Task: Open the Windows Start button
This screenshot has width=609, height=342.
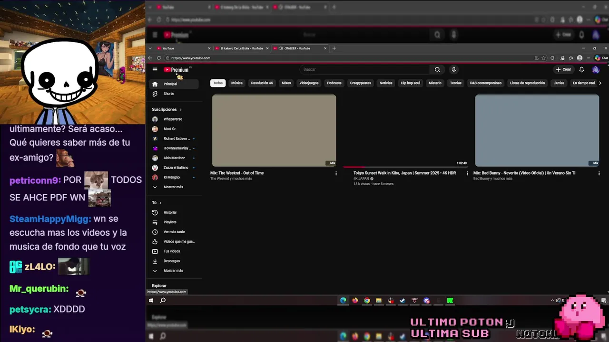Action: coord(151,300)
